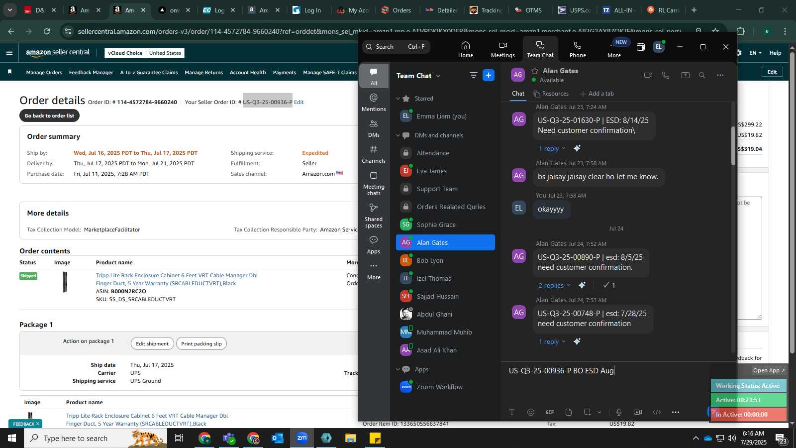Open Meeting chats in Zoom sidebar
Image resolution: width=796 pixels, height=448 pixels.
pyautogui.click(x=374, y=183)
